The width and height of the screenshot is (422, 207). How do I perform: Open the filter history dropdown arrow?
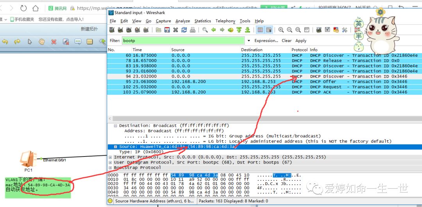click(249, 41)
